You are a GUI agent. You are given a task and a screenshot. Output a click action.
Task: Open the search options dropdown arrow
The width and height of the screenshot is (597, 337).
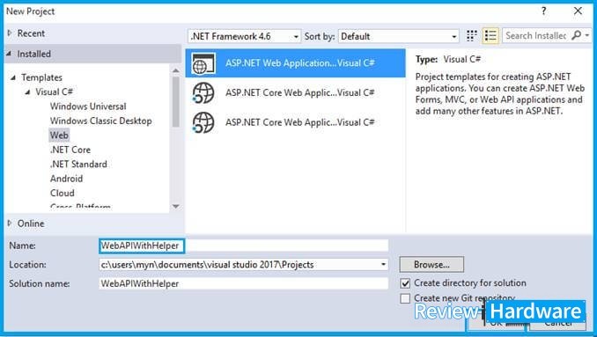pos(587,35)
